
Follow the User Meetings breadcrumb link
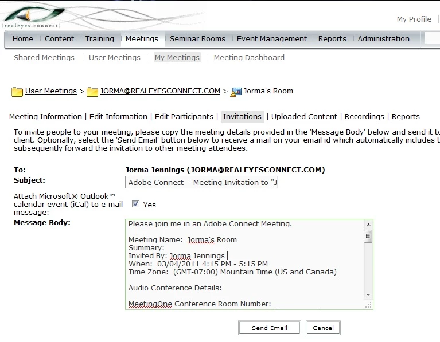coord(51,91)
